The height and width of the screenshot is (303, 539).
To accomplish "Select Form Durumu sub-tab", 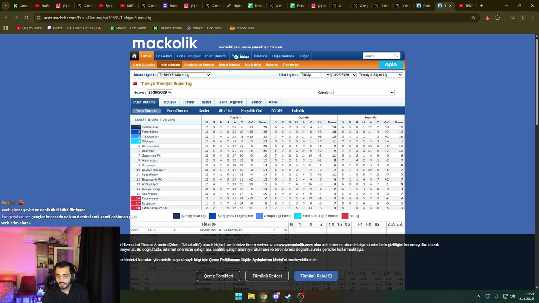I will click(178, 111).
